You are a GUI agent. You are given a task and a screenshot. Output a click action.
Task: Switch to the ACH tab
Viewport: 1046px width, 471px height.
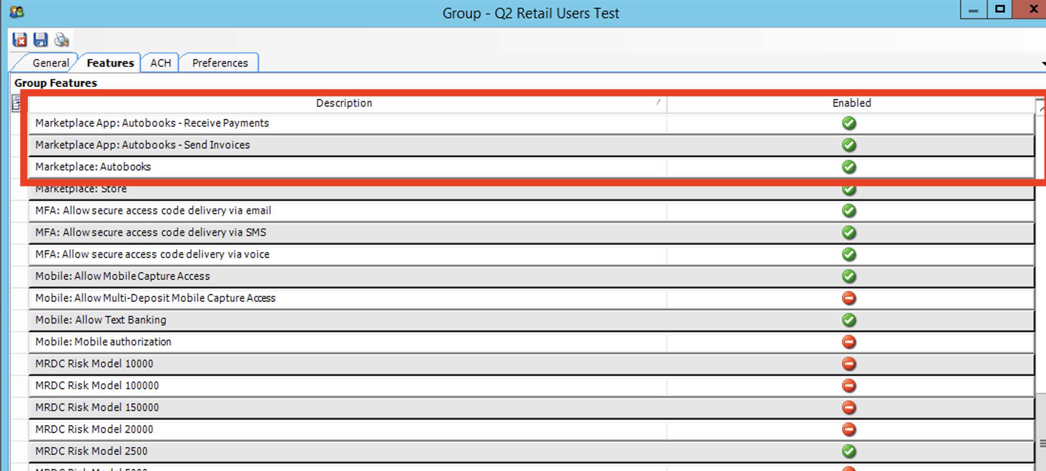[x=160, y=62]
